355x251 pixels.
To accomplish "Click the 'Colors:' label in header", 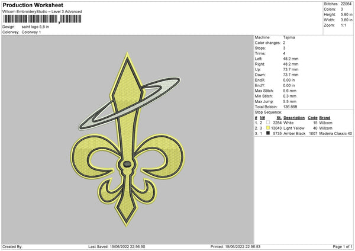I will coord(330,9).
